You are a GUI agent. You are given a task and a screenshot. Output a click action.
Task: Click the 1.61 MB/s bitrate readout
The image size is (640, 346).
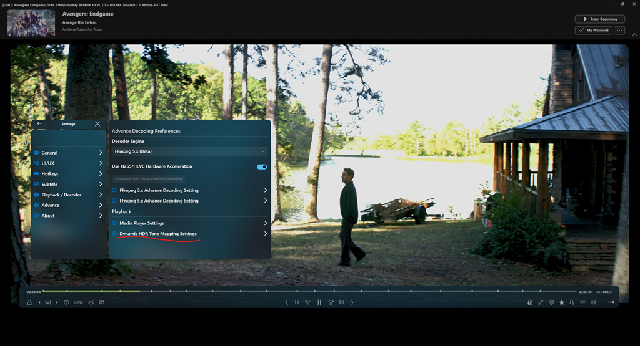tap(603, 292)
